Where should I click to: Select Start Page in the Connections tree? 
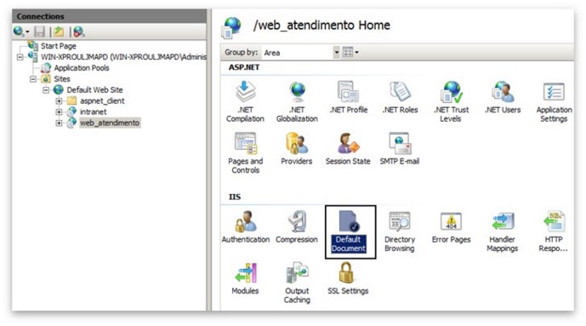[59, 46]
